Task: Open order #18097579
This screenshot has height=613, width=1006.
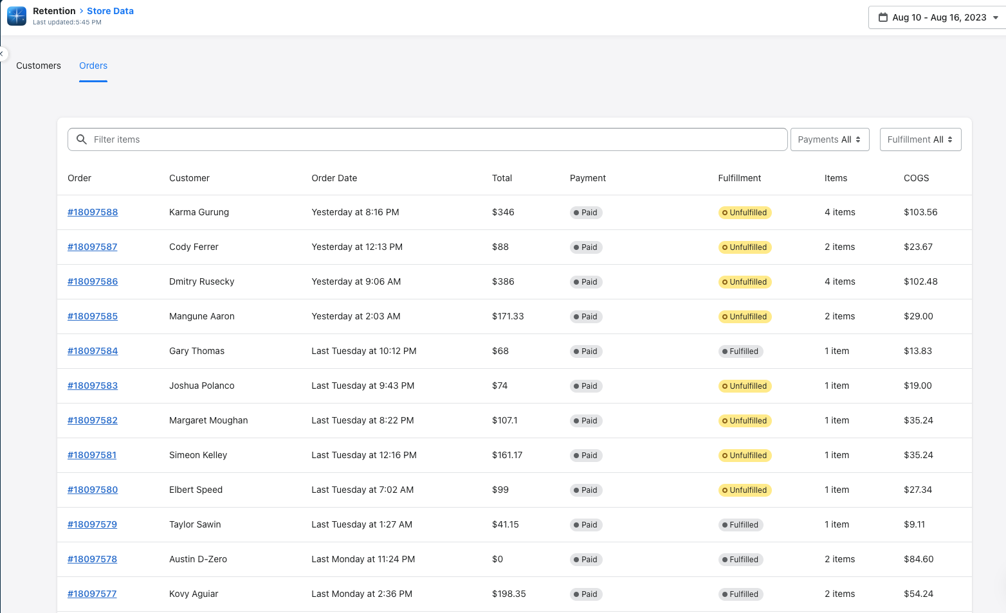Action: [x=93, y=524]
